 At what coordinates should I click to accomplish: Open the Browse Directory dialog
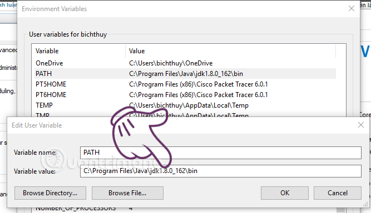pyautogui.click(x=50, y=193)
